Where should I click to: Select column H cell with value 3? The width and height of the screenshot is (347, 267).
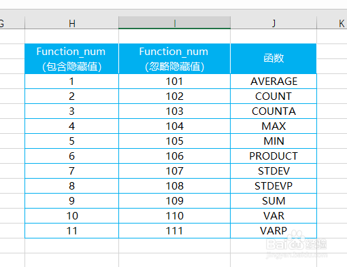(71, 111)
